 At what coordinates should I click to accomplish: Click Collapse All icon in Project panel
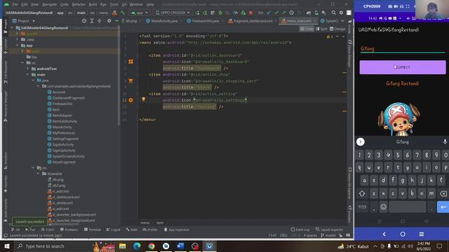click(x=100, y=21)
